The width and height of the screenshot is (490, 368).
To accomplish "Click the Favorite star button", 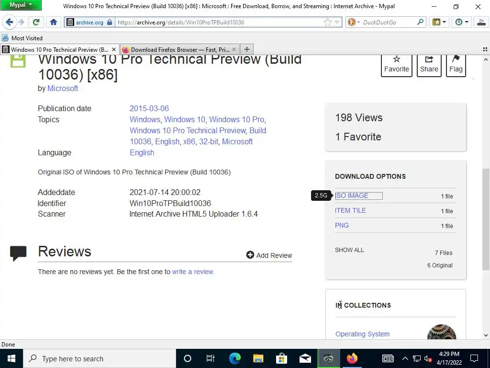I will click(x=396, y=65).
